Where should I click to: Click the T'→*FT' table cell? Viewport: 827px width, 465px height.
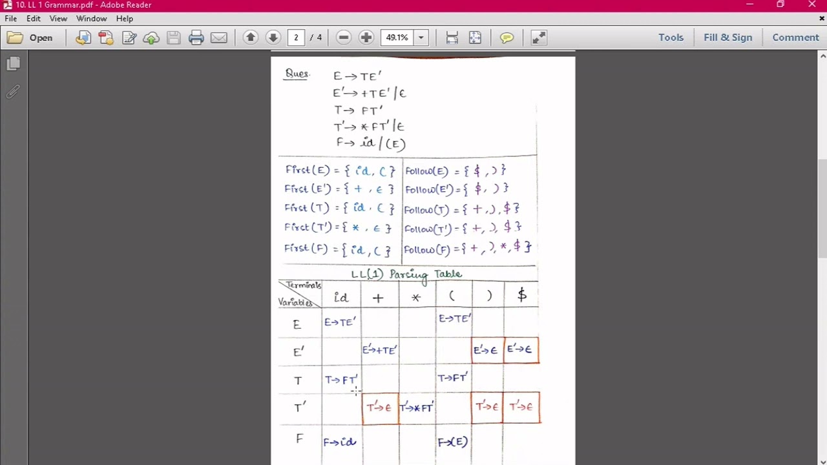click(416, 407)
